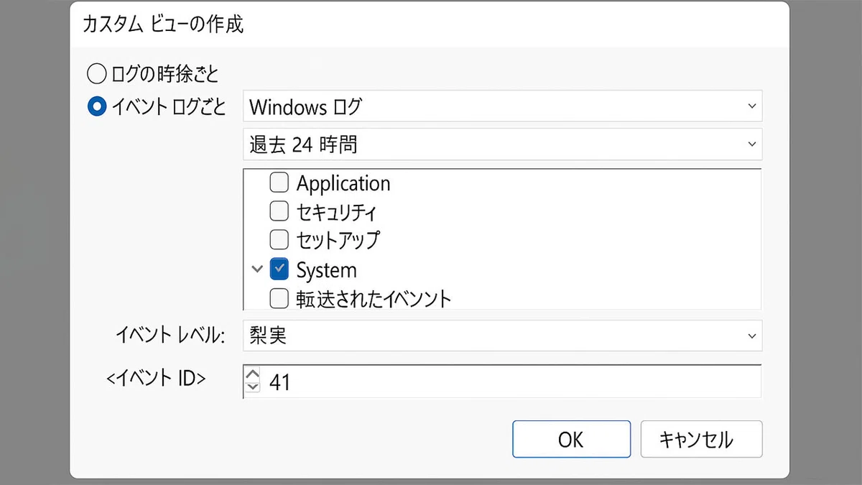Open the イベント レベル dropdown showing 梨実
Screen dimensions: 862x485
pos(502,336)
